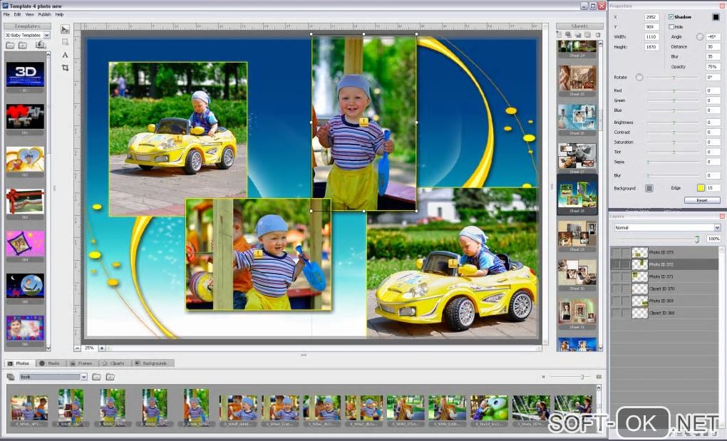Select the Text tool
727x441 pixels.
[65, 55]
